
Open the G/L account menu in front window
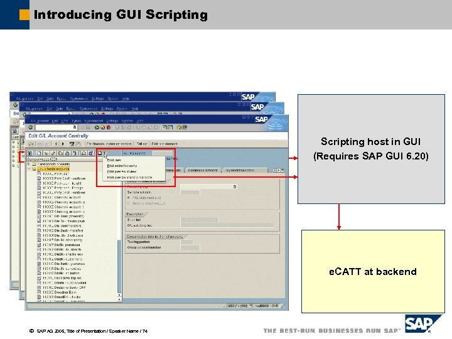40,121
